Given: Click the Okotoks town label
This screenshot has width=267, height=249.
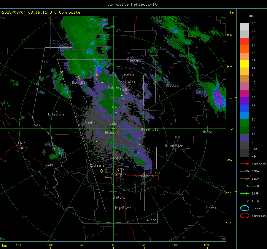Looking at the screenshot, I should click(x=119, y=197).
